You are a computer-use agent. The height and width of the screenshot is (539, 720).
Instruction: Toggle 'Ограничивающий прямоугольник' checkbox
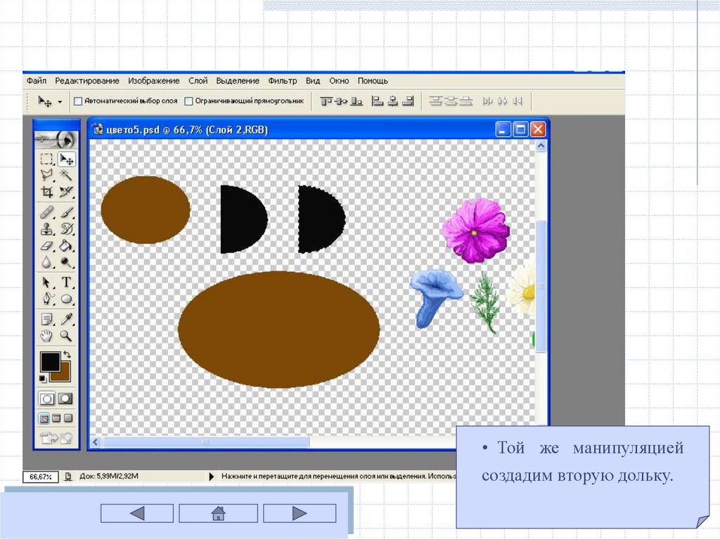(x=188, y=101)
